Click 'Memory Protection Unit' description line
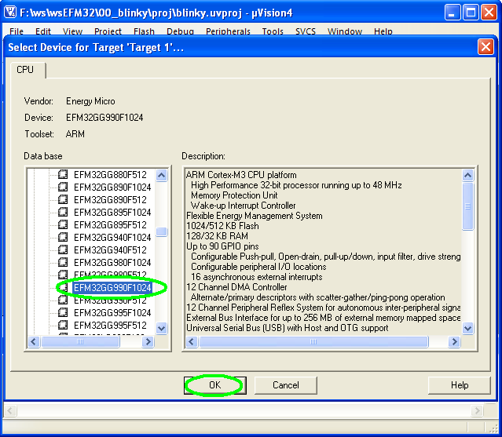The height and width of the screenshot is (437, 502). [234, 195]
